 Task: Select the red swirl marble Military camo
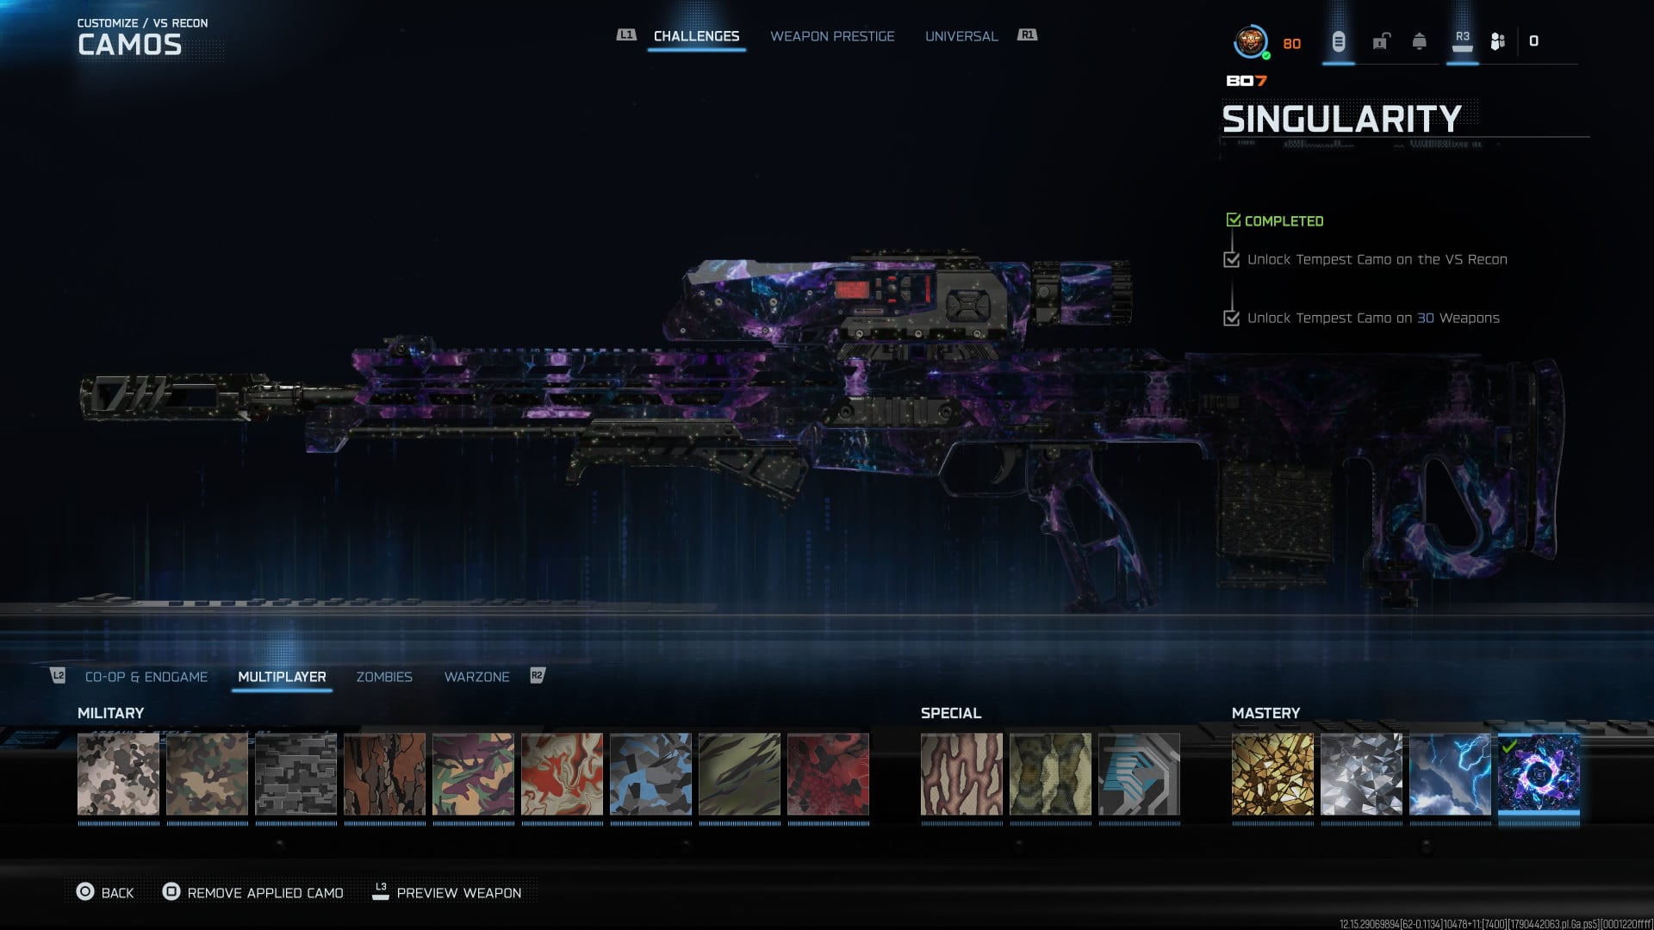click(x=562, y=774)
